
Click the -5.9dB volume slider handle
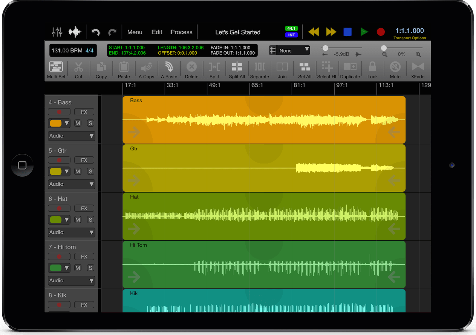325,48
